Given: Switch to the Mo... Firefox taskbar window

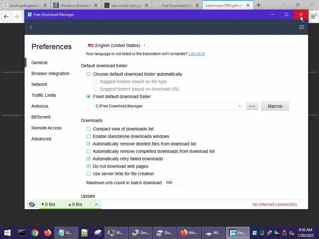Looking at the screenshot, I should pyautogui.click(x=189, y=233).
